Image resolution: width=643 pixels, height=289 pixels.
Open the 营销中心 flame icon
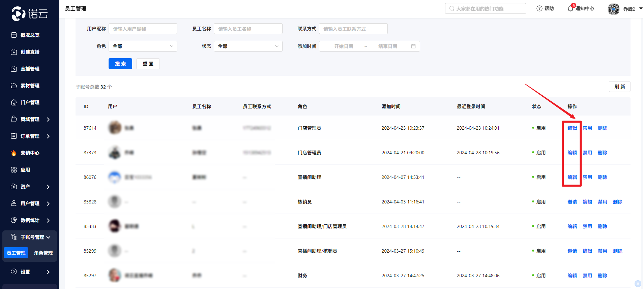coord(14,153)
